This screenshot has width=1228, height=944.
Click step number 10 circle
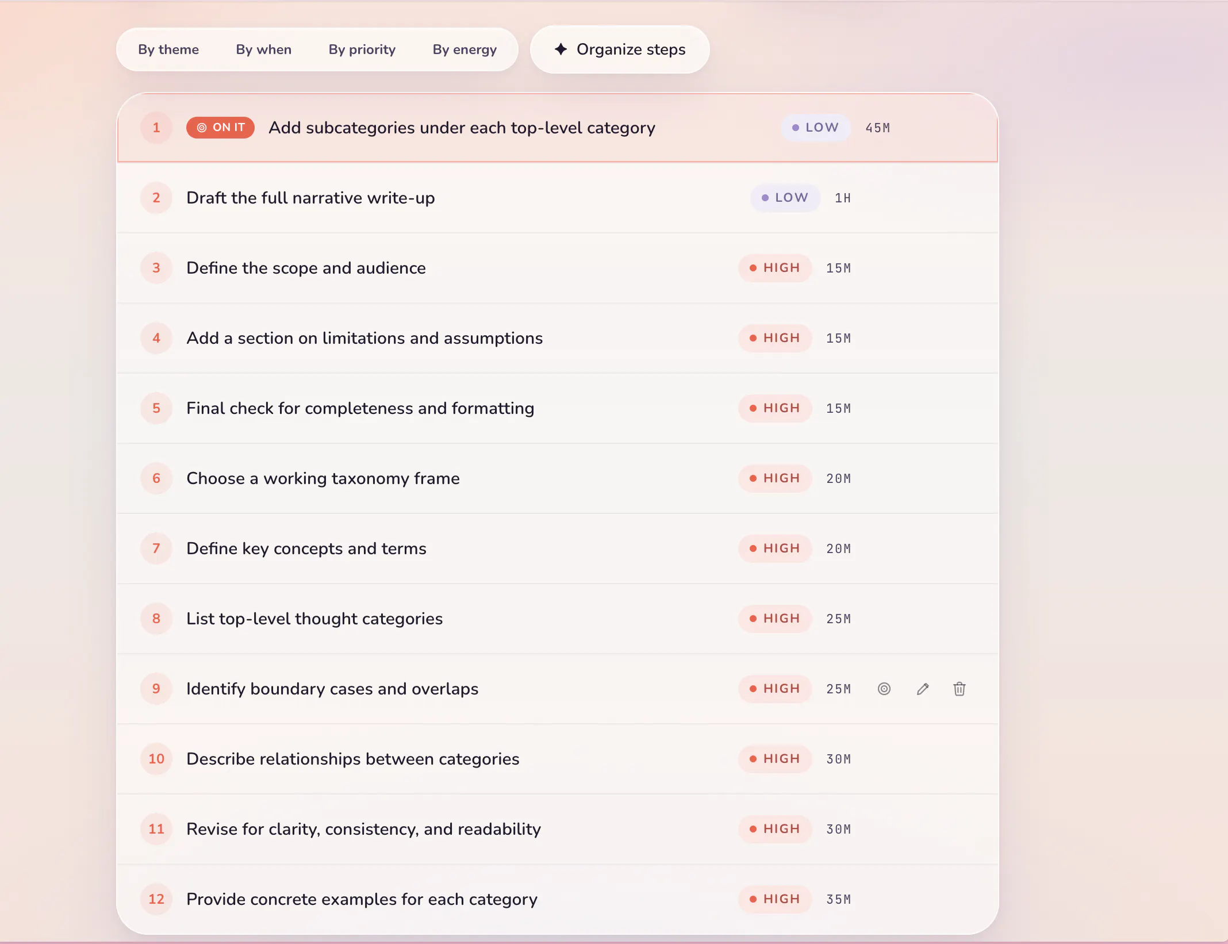(156, 759)
